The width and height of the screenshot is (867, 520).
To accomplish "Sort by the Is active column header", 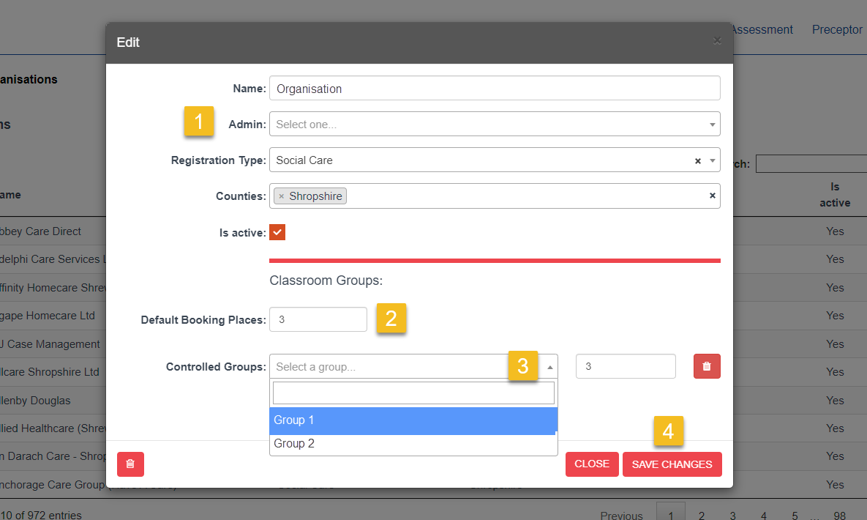I will pyautogui.click(x=834, y=195).
